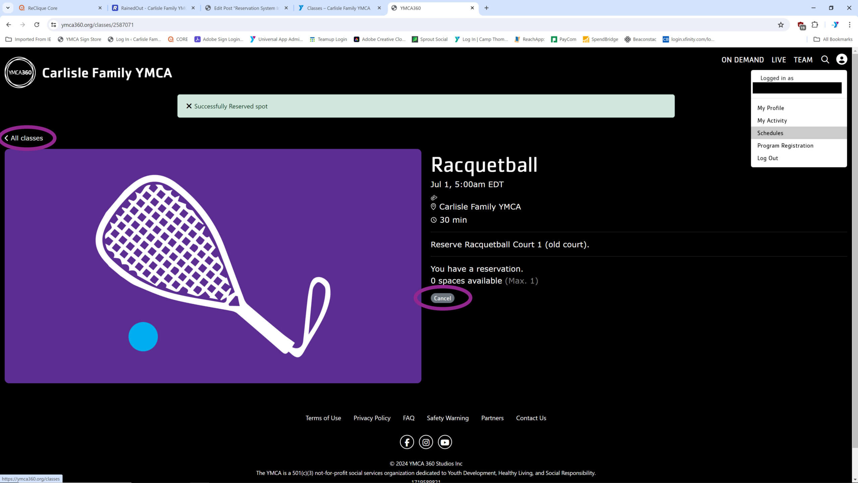Click the LIVE navigation tab

779,60
